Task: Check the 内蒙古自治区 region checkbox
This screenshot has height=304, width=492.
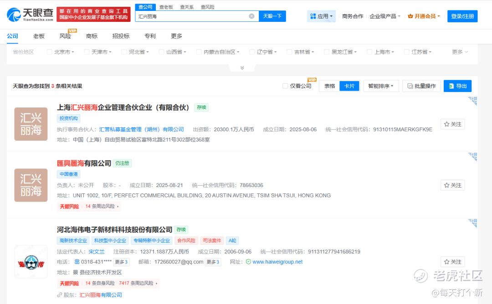Action: pos(199,52)
